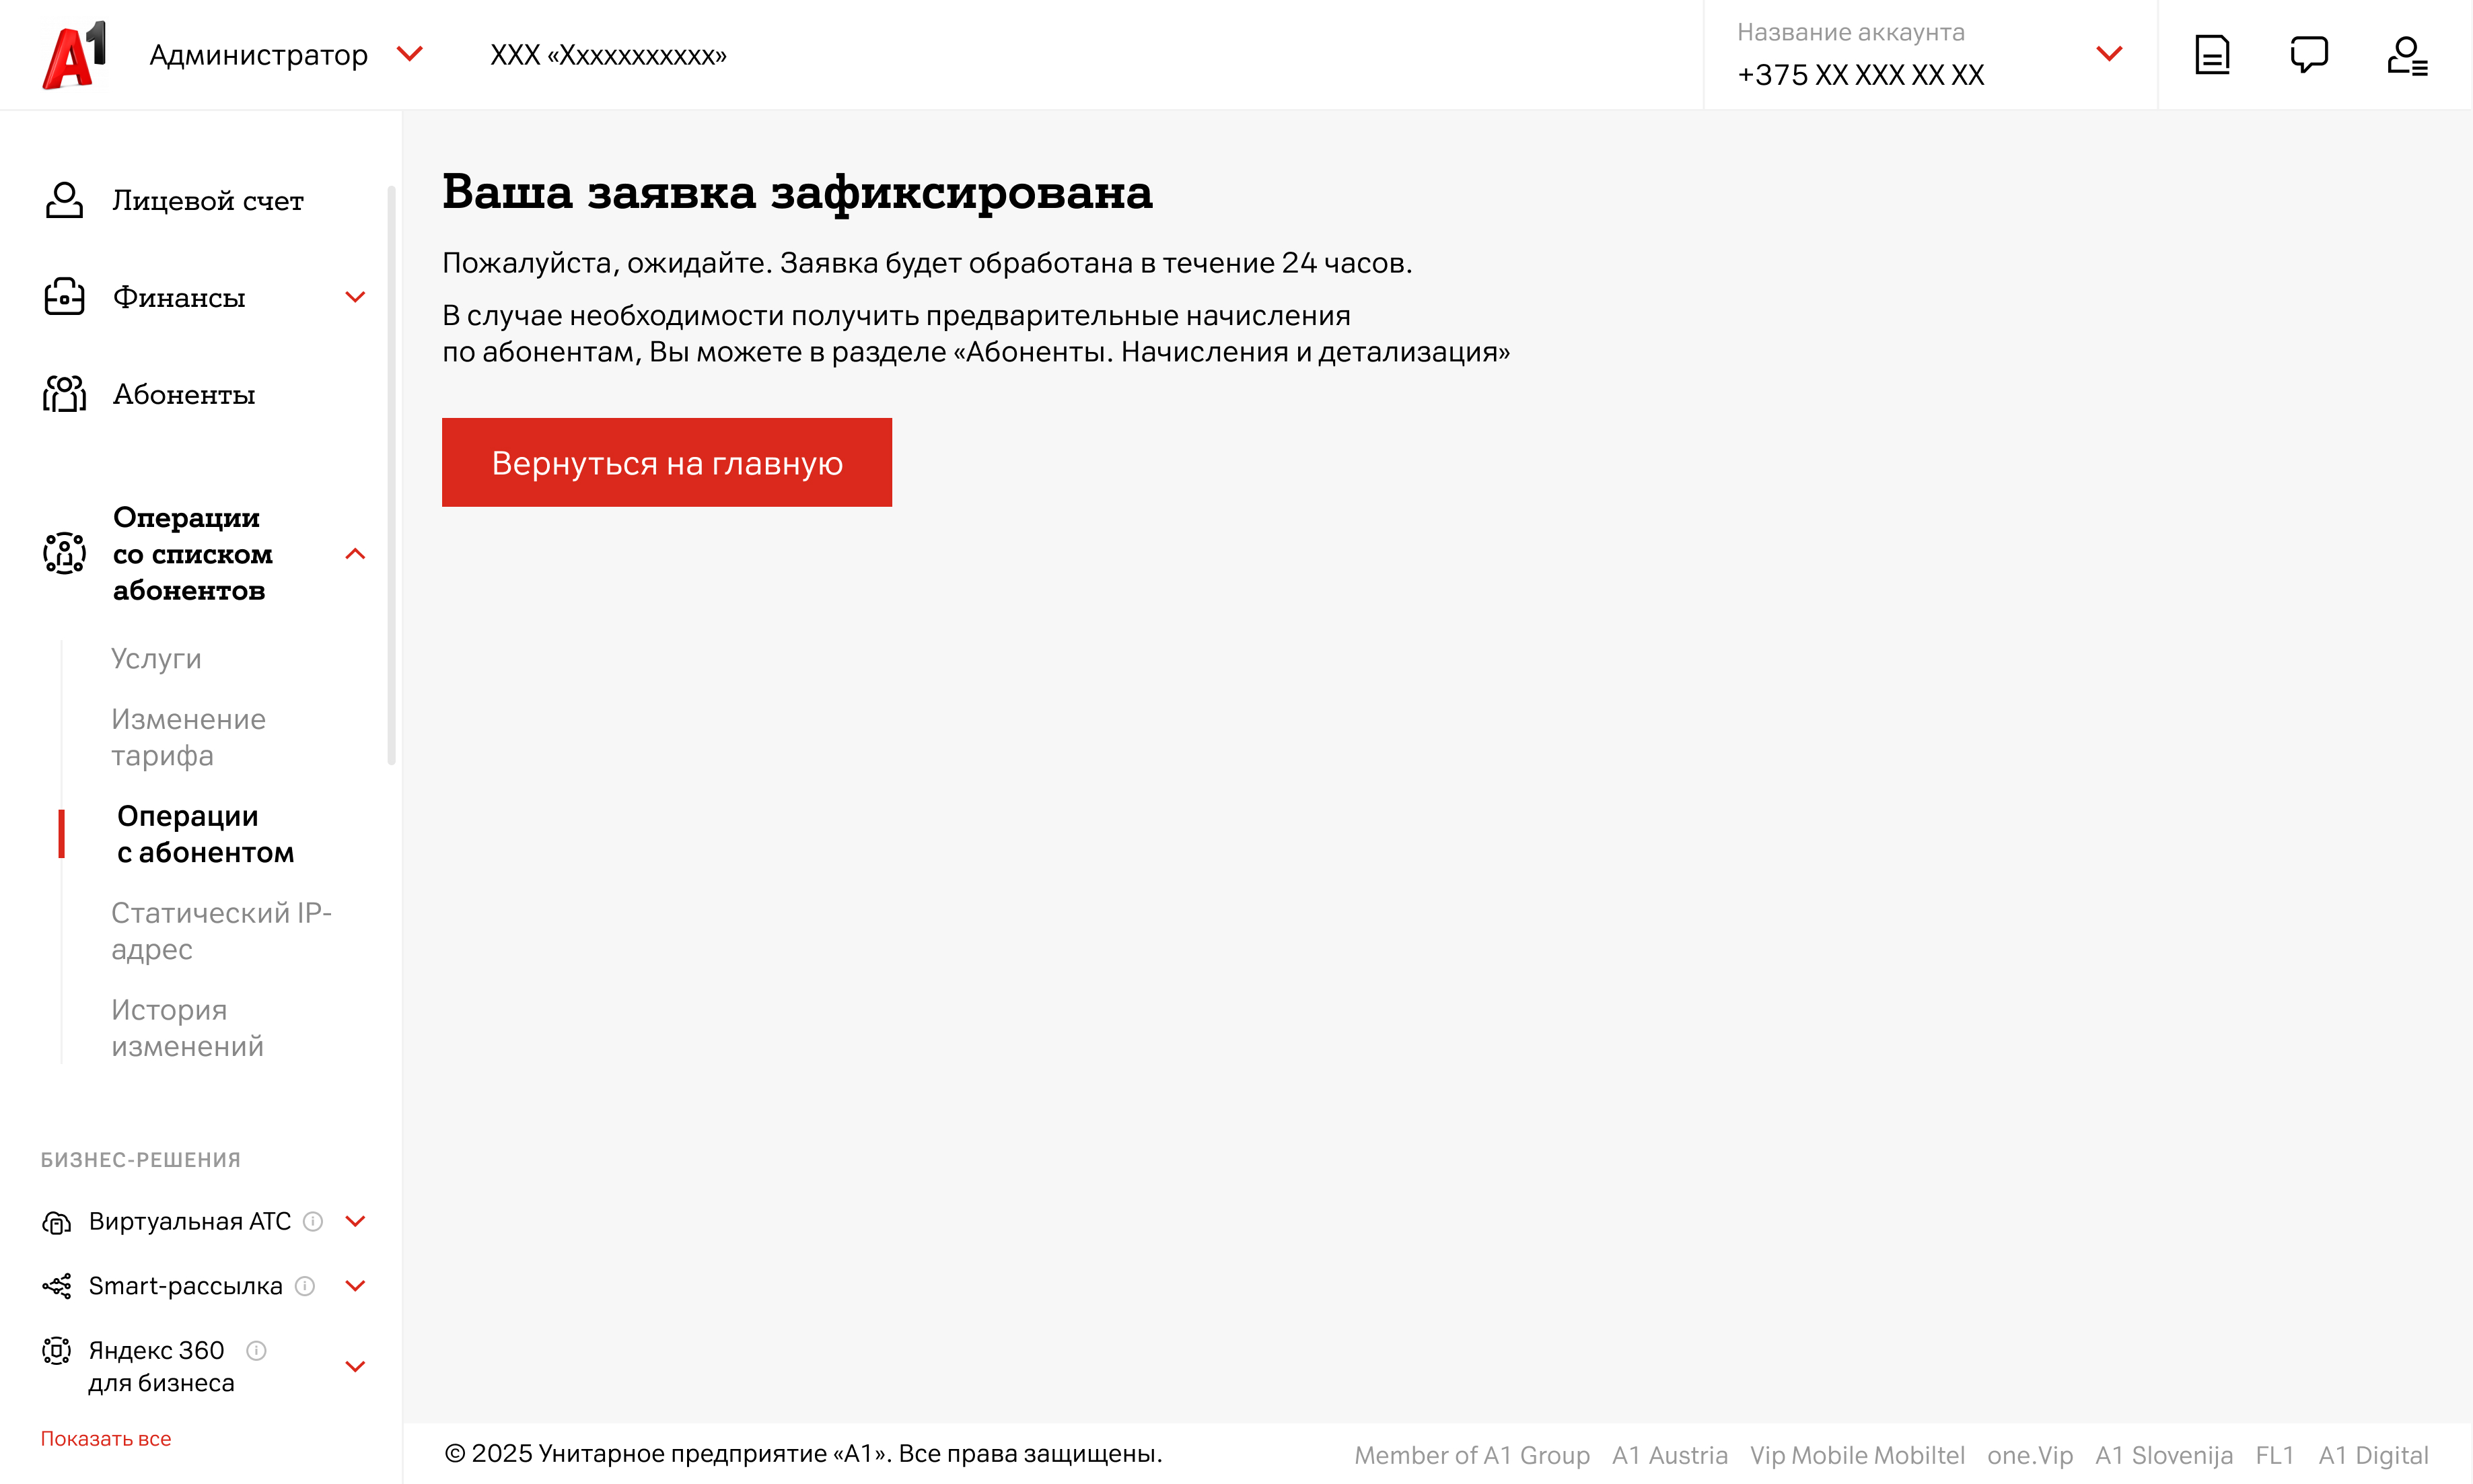
Task: Expand the Smart-рассылка chevron
Action: pyautogui.click(x=355, y=1286)
